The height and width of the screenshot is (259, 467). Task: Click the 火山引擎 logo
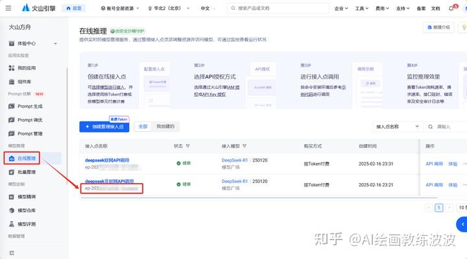point(39,8)
